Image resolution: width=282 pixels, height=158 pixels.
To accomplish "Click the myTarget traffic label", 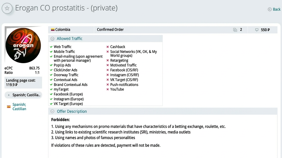I will click(x=61, y=89).
